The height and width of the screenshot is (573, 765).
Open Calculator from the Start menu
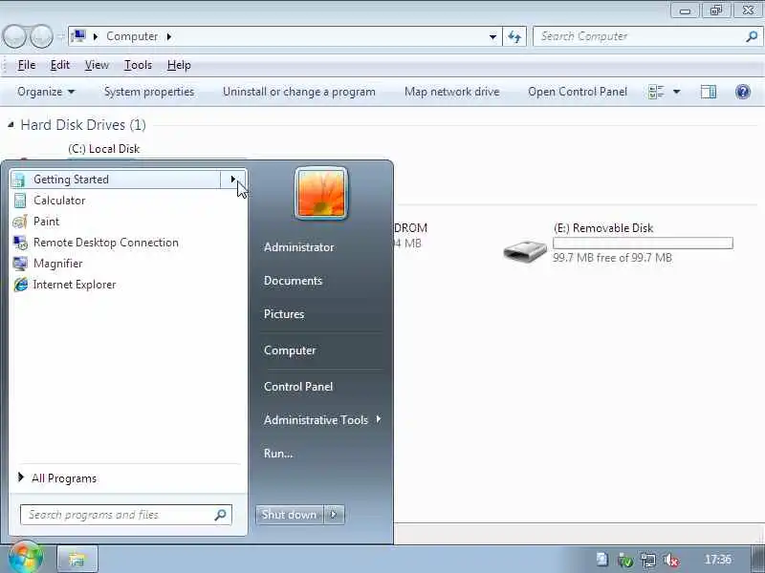pyautogui.click(x=128, y=201)
